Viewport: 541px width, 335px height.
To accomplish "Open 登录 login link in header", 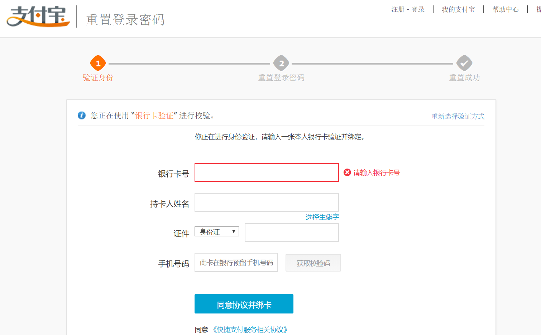I will point(418,10).
